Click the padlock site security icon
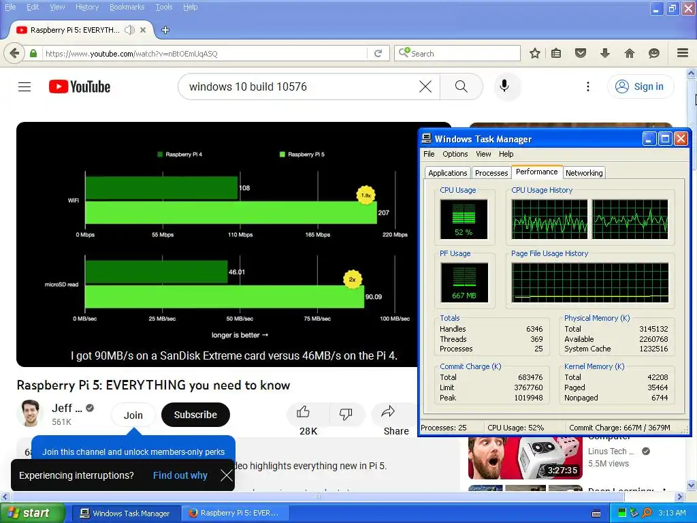Image resolution: width=697 pixels, height=523 pixels. tap(33, 53)
